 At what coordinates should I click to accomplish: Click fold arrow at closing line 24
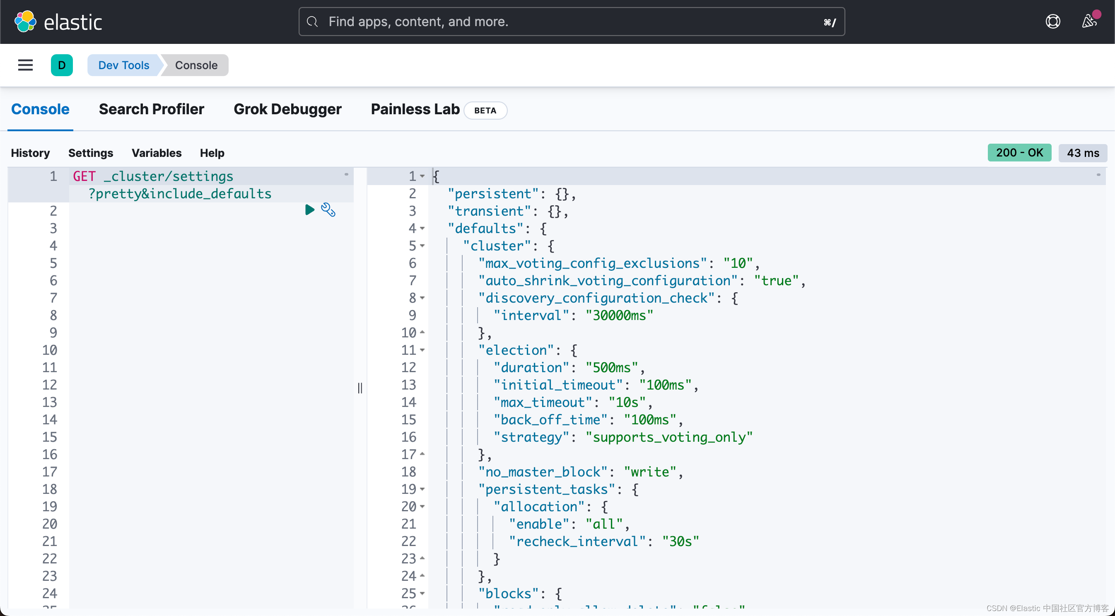click(x=422, y=576)
